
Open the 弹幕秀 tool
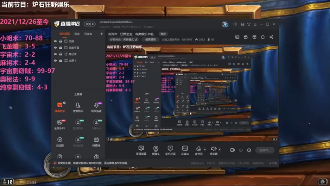pos(96,141)
